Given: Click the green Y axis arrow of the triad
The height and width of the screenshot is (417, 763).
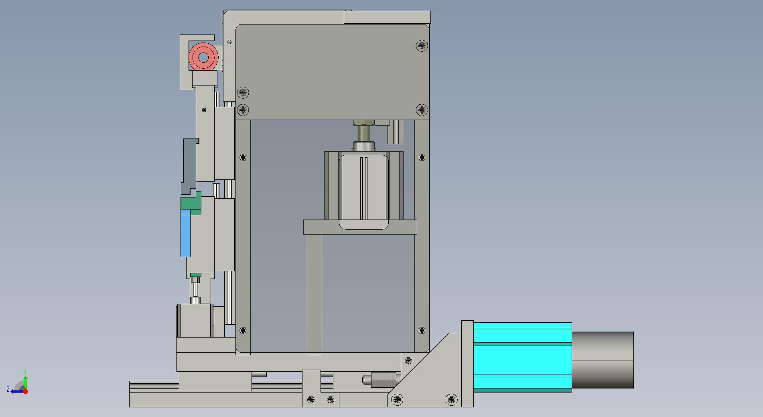Looking at the screenshot, I should tap(25, 382).
